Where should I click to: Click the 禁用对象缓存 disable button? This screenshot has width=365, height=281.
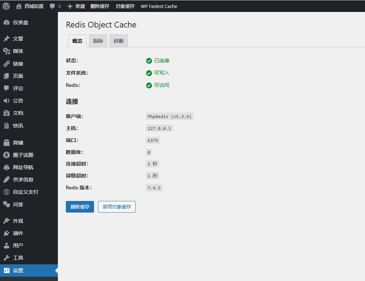coord(116,206)
